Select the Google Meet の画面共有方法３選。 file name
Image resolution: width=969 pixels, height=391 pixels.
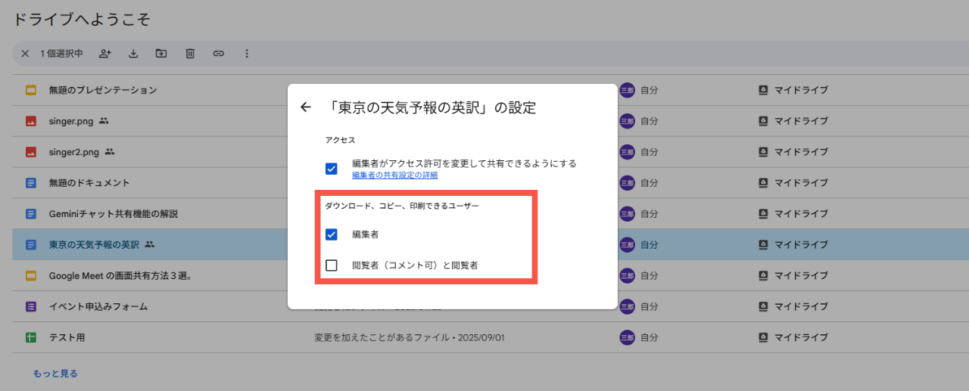click(120, 276)
